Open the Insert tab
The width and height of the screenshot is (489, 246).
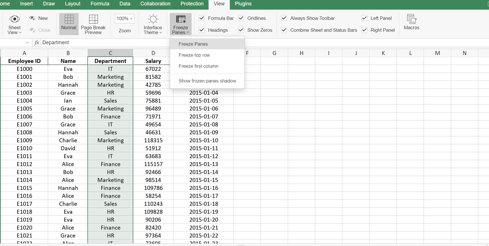click(27, 4)
